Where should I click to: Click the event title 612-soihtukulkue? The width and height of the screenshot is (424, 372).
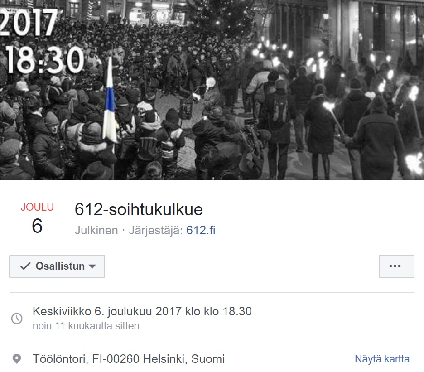(x=139, y=210)
